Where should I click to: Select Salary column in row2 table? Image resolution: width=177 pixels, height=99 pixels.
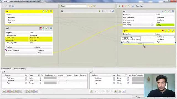pos(39,53)
